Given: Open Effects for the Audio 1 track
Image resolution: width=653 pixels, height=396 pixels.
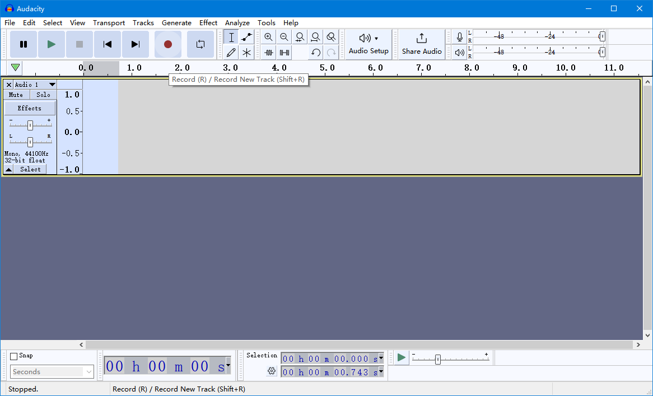Looking at the screenshot, I should point(30,108).
